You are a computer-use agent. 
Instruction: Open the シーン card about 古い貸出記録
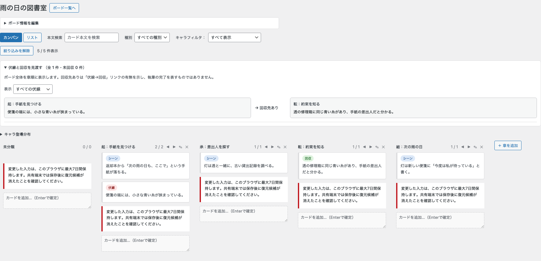(244, 163)
